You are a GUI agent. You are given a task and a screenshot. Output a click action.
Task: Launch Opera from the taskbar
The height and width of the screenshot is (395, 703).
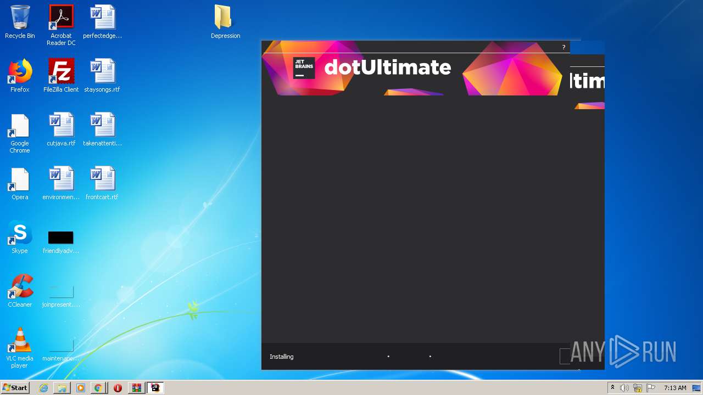118,388
